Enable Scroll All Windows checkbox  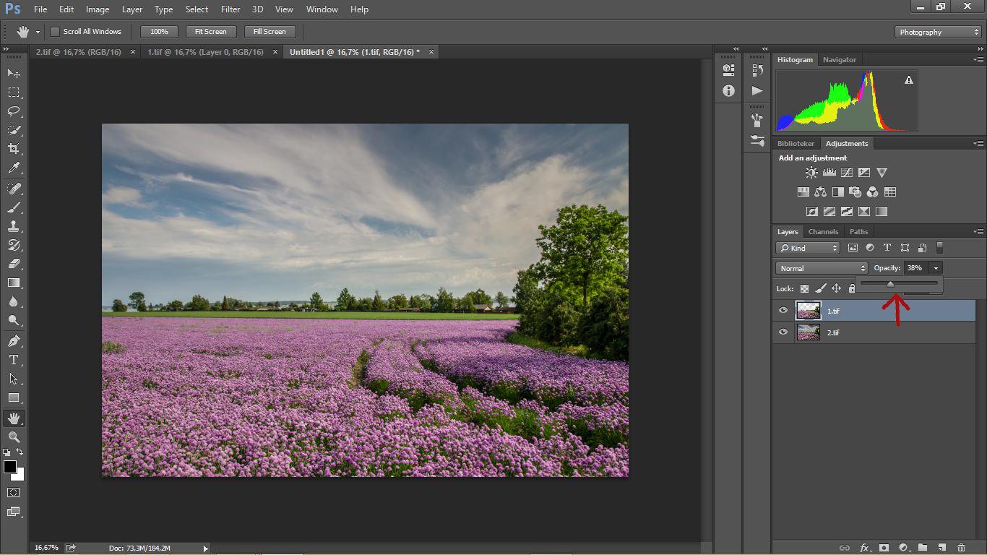click(x=55, y=32)
